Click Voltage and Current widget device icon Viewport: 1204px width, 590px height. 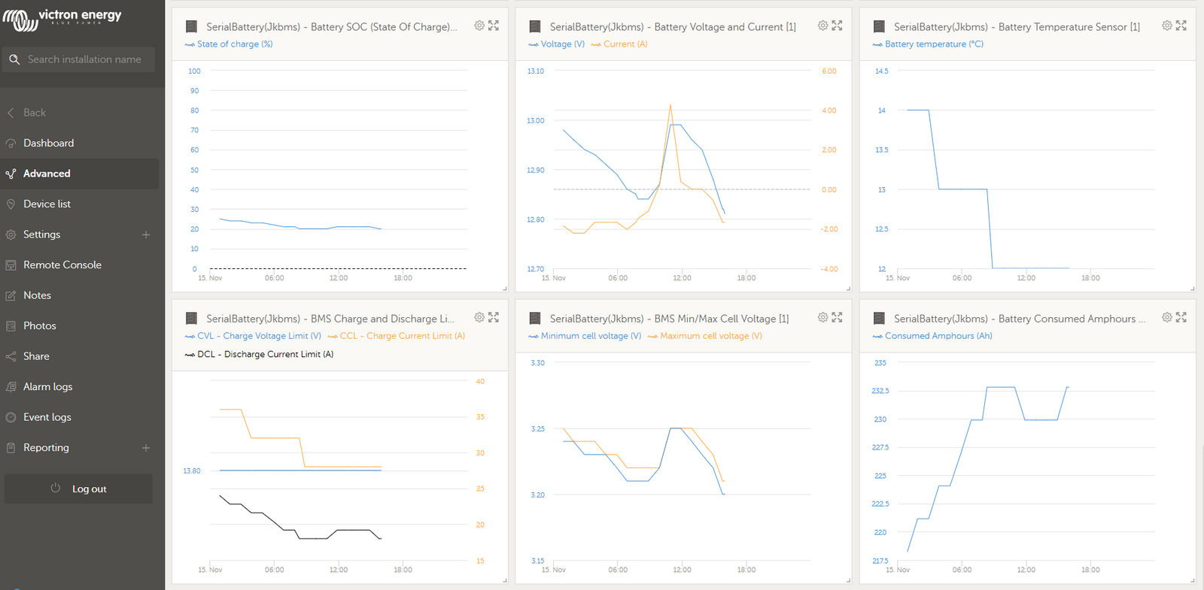[535, 26]
